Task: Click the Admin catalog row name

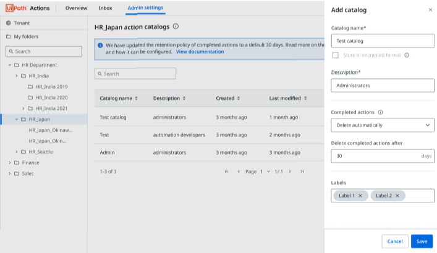Action: click(x=107, y=152)
